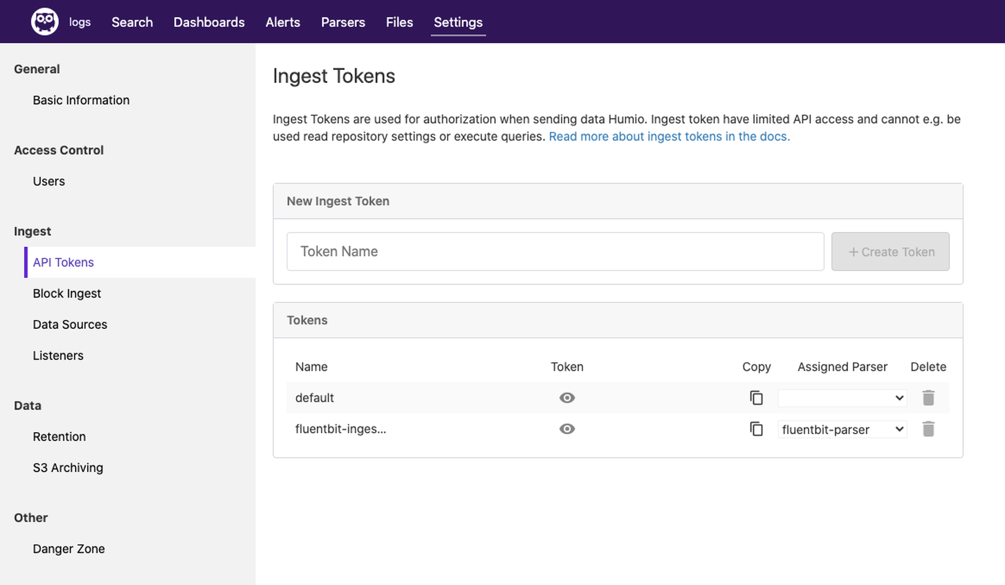1005x585 pixels.
Task: Reveal the fluentbit-inges... token value
Action: [x=567, y=429]
